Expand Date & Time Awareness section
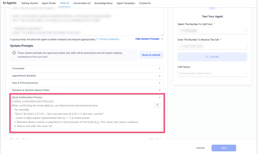 coord(87,83)
